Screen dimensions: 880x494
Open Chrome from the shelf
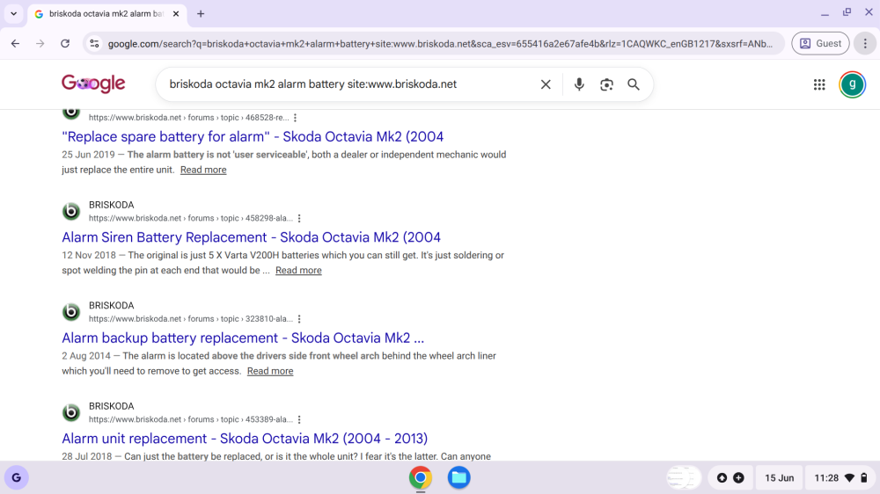pyautogui.click(x=421, y=478)
